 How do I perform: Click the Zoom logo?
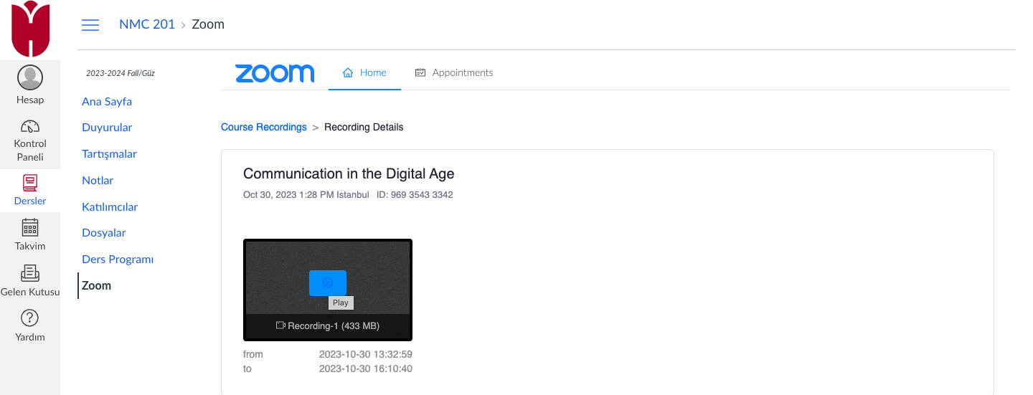point(275,73)
